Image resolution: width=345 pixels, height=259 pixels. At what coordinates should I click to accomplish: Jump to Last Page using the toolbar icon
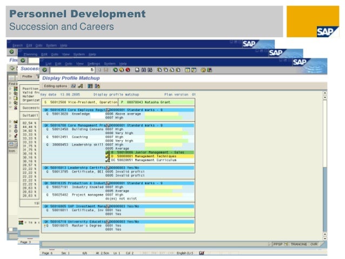[x=178, y=70]
